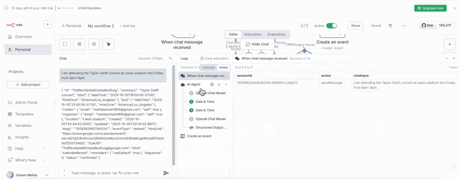Click the plus button beside n8n logo
Viewport: 460px width, 179px height.
pyautogui.click(x=48, y=25)
